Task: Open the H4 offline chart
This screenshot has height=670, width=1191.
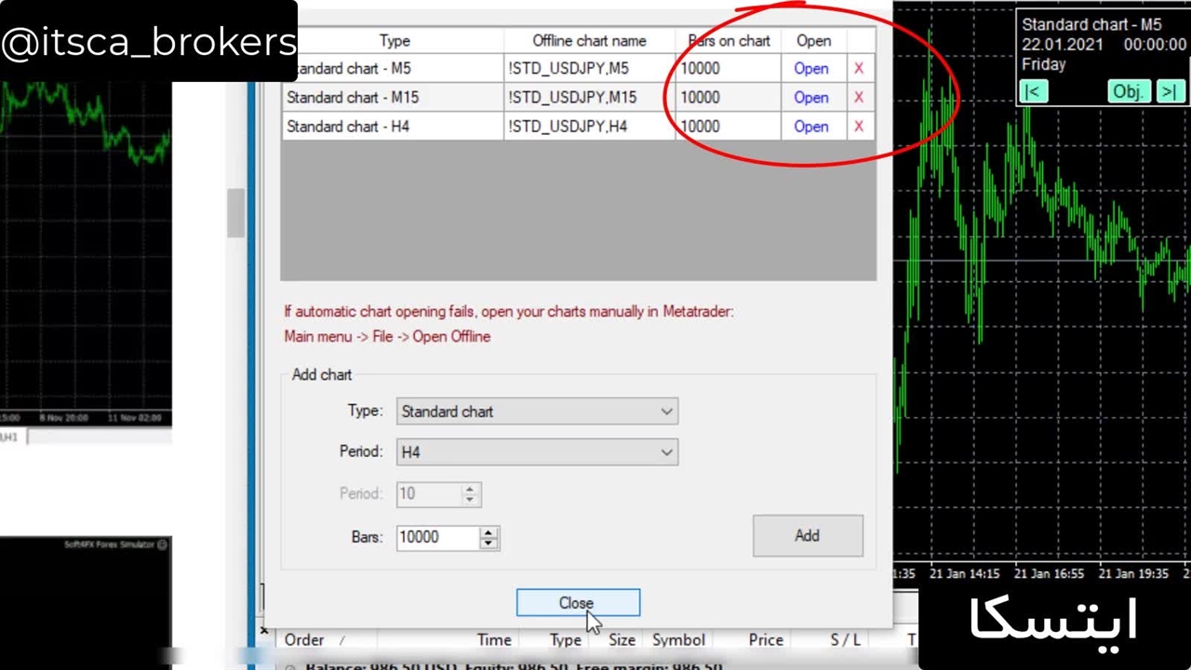Action: pos(810,127)
